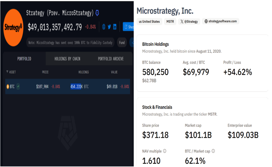Click the info icon beside NAV multiple
Image resolution: width=272 pixels, height=167 pixels.
pyautogui.click(x=164, y=151)
